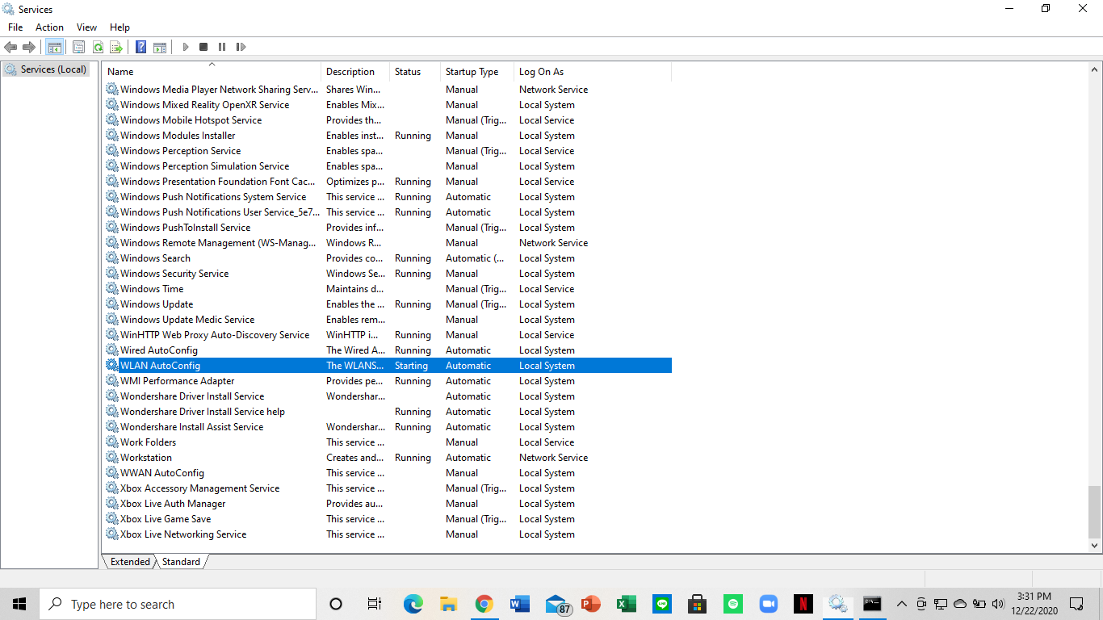This screenshot has height=620, width=1103.
Task: Open Help with the question mark icon
Action: pos(140,48)
